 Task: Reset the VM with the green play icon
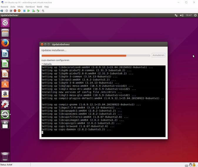coord(28,11)
